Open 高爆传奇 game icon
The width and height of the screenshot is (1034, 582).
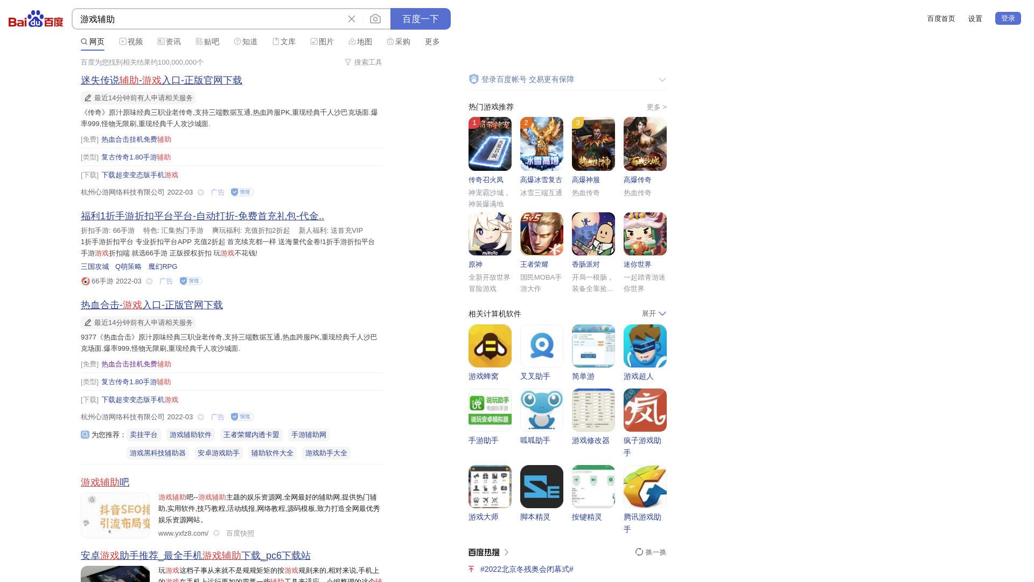point(645,144)
